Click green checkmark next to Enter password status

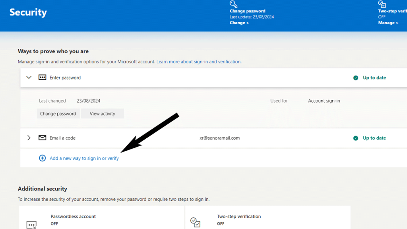356,78
